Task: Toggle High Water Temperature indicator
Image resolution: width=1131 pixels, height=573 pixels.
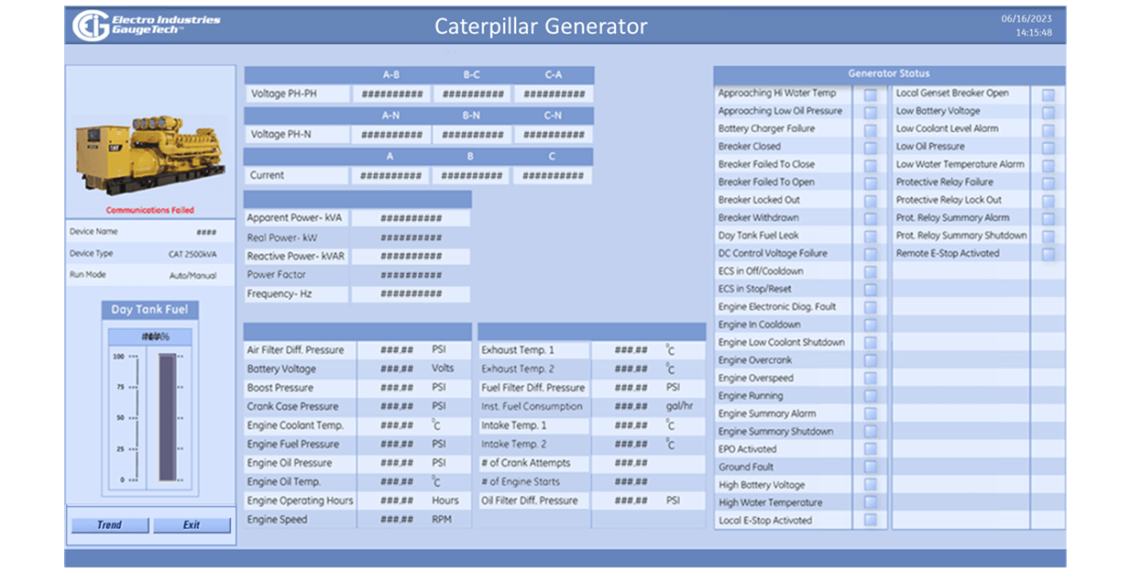Action: tap(870, 503)
